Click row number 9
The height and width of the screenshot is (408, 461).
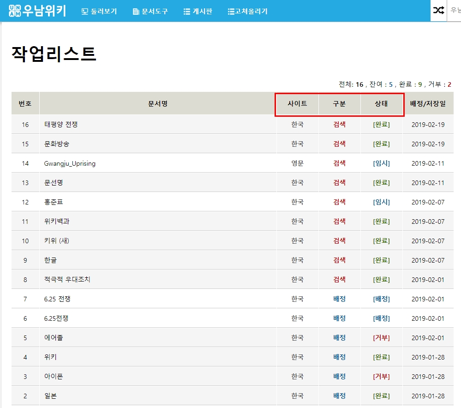(x=25, y=260)
